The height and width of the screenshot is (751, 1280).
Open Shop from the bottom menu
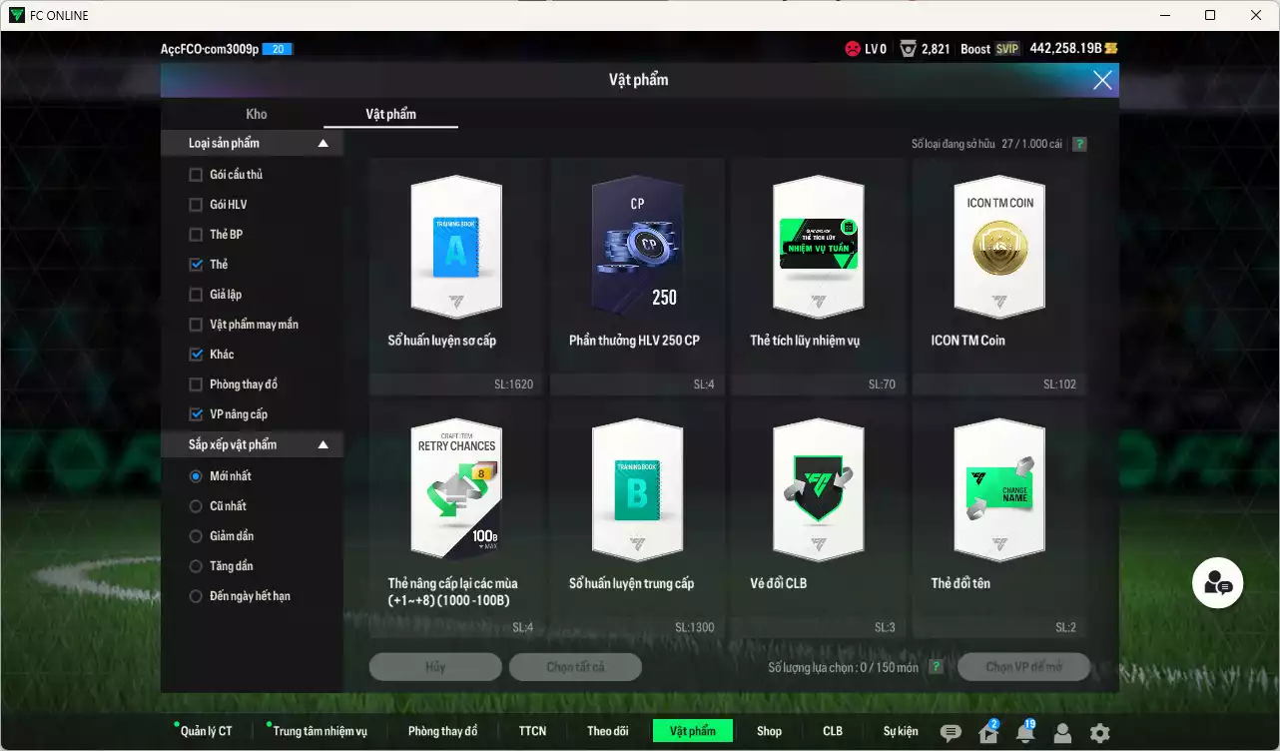769,731
